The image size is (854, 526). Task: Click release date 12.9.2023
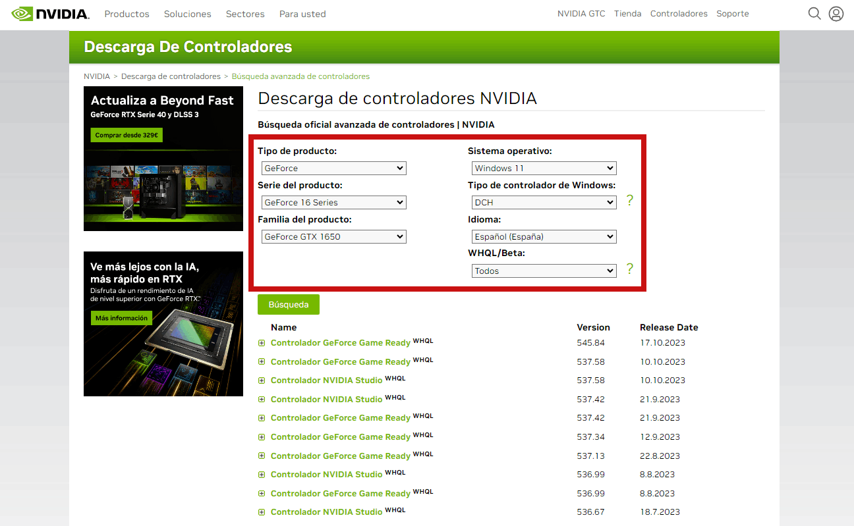pyautogui.click(x=660, y=437)
